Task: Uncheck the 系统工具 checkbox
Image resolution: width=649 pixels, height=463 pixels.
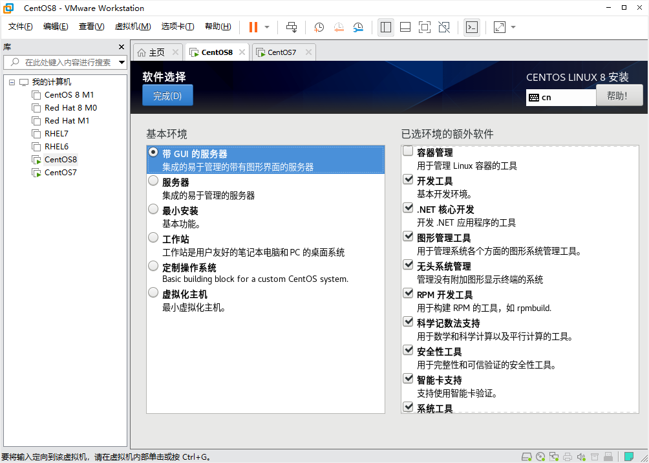Action: [x=408, y=406]
